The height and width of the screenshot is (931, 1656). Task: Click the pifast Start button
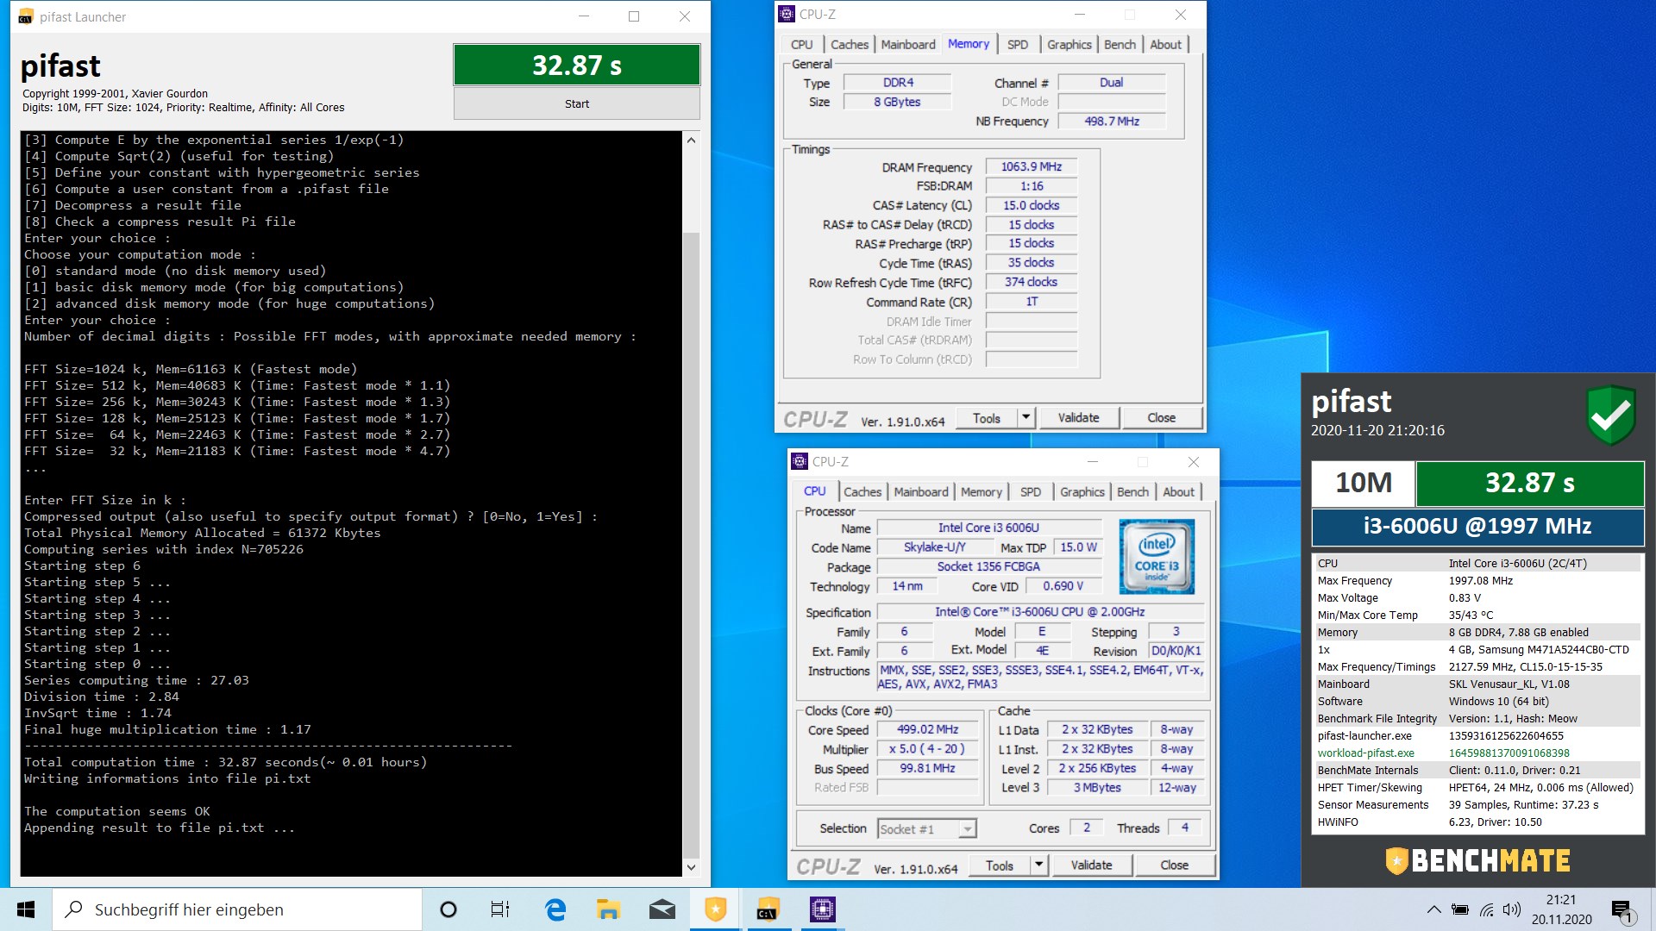pyautogui.click(x=576, y=103)
